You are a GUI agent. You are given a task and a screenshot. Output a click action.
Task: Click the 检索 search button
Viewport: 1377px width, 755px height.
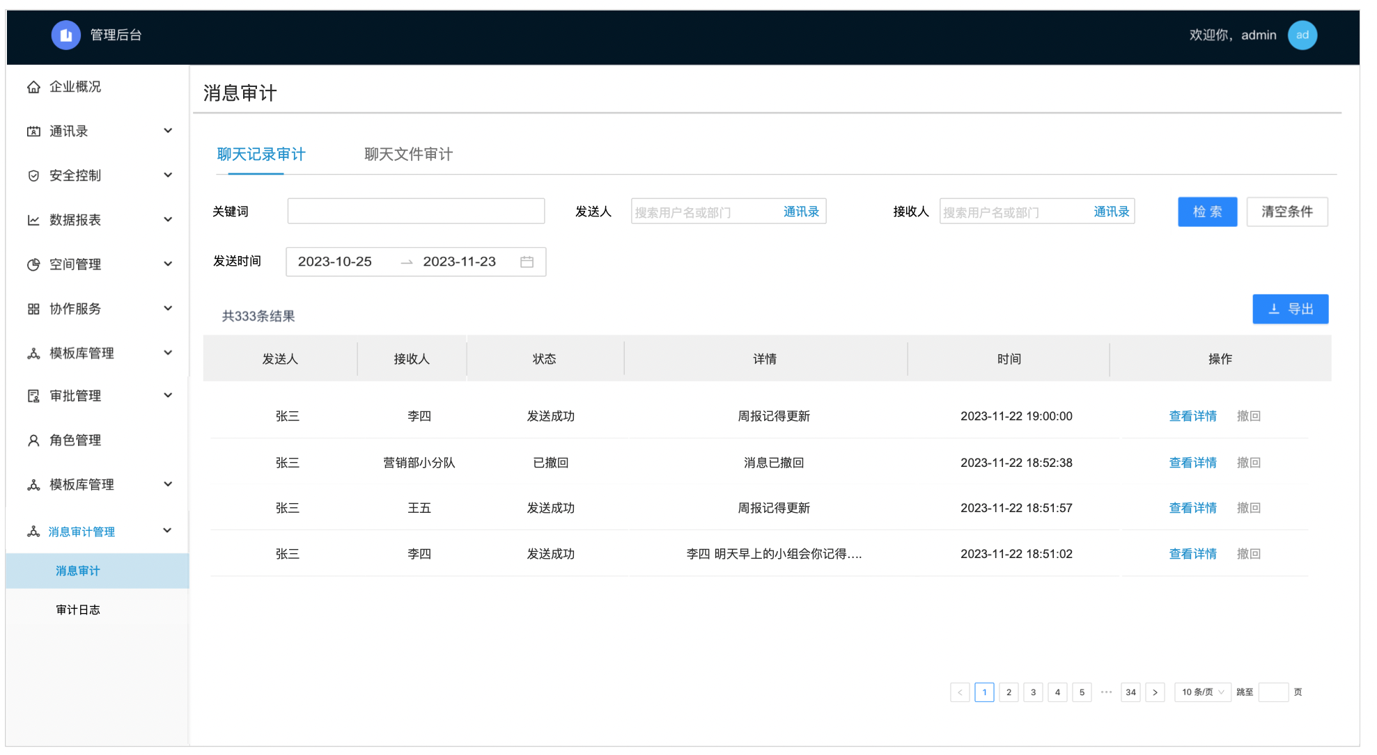[x=1207, y=212]
